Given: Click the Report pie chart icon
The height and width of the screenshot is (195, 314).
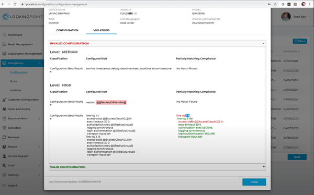Looking at the screenshot, I should coord(4,147).
